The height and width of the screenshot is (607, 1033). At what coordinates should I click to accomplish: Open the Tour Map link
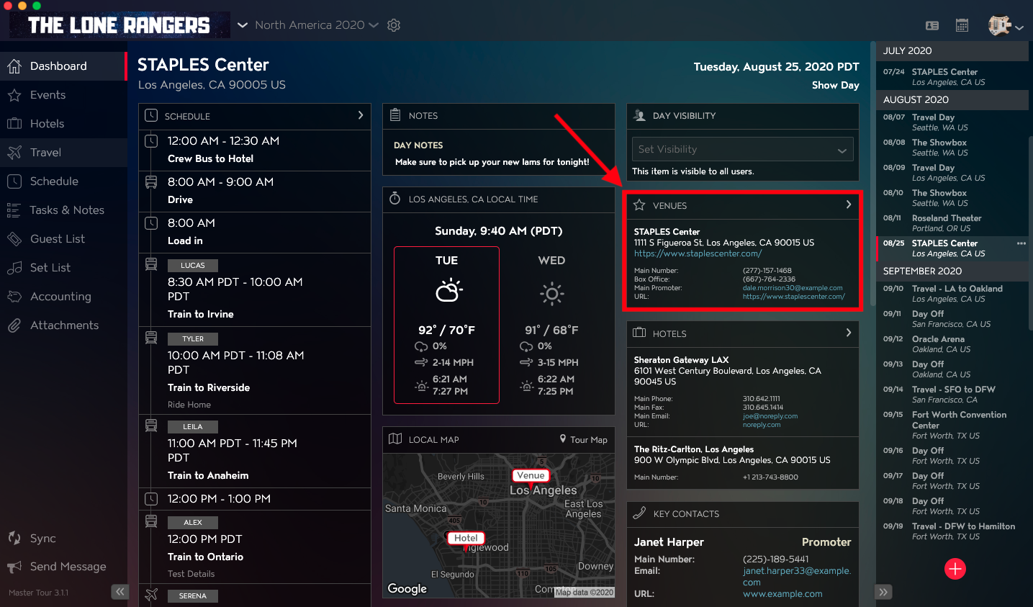coord(584,439)
